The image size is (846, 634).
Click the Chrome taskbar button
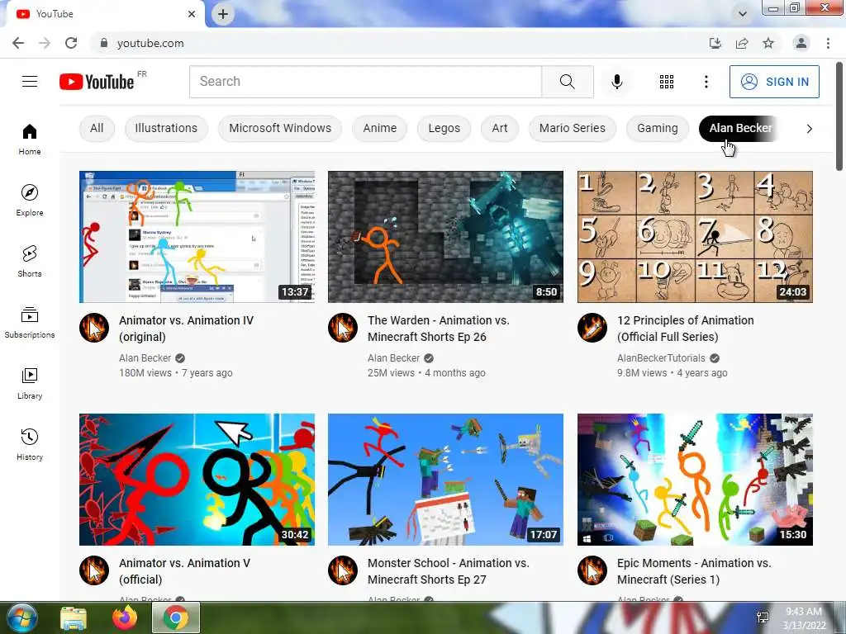(176, 617)
